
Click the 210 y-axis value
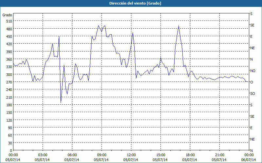point(9,97)
